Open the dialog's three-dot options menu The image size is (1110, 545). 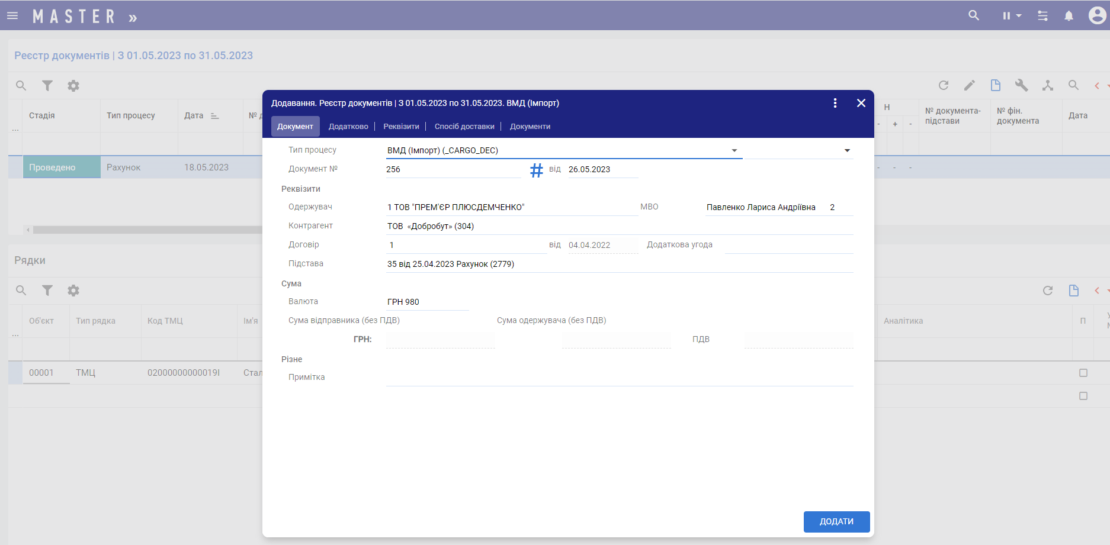click(835, 103)
